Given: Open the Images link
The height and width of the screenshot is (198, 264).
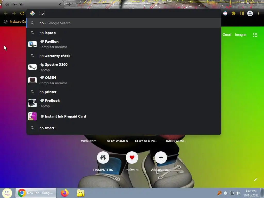Looking at the screenshot, I should coord(241,35).
